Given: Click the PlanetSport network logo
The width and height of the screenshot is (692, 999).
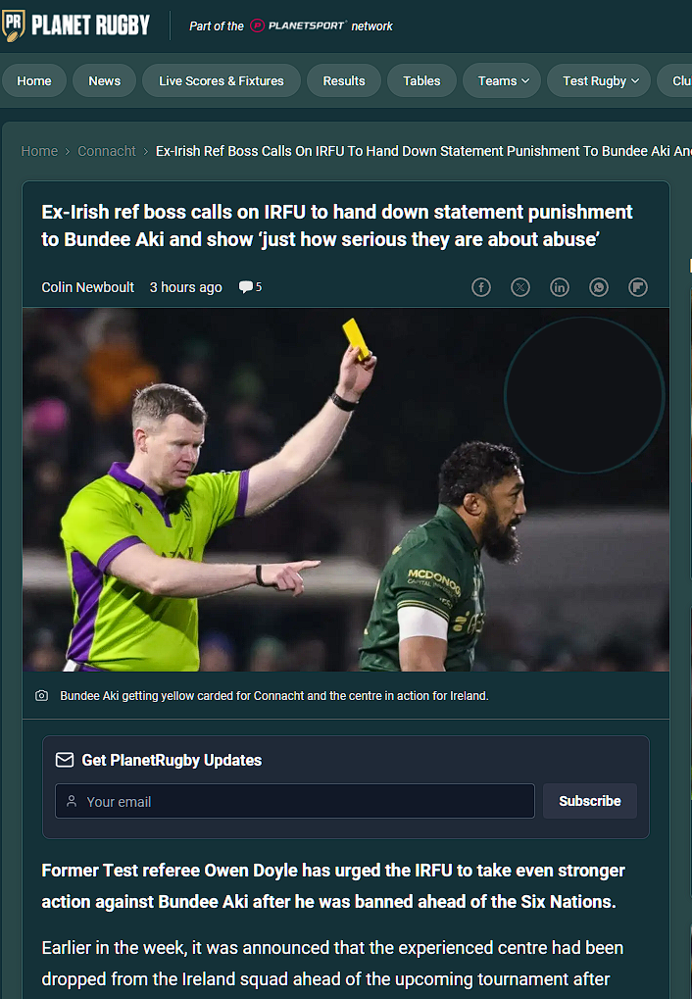Looking at the screenshot, I should (298, 25).
